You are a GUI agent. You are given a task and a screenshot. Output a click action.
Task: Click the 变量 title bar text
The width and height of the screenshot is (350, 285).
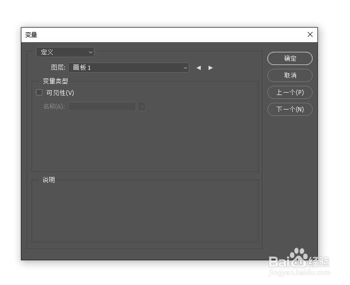pyautogui.click(x=31, y=35)
